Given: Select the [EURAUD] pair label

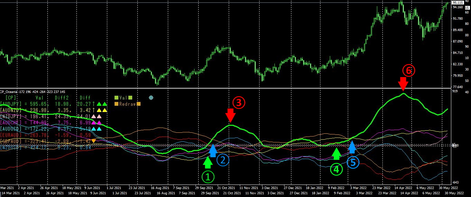Looking at the screenshot, I should (11, 135).
